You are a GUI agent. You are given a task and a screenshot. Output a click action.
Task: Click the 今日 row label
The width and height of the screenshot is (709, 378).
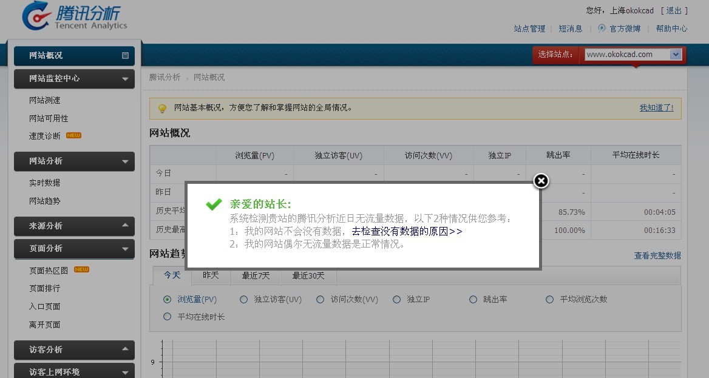[163, 173]
